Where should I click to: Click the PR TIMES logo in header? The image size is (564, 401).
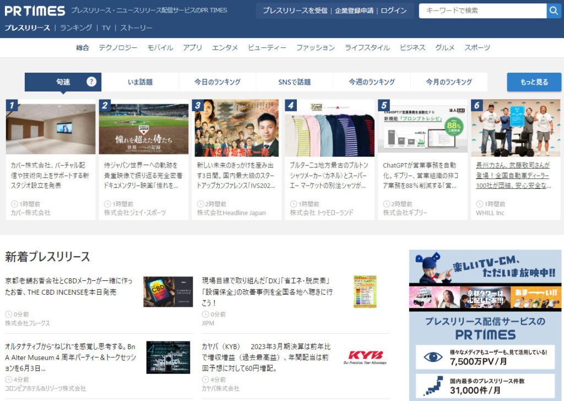point(35,11)
